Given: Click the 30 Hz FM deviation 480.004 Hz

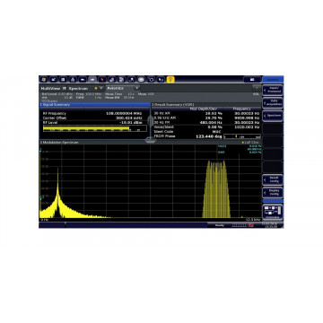Looking at the screenshot, I should 211,122.
